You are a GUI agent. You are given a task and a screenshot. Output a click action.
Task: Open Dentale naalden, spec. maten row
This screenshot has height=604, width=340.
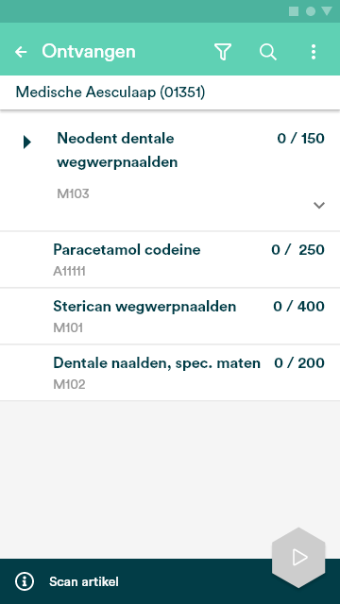tap(170, 373)
